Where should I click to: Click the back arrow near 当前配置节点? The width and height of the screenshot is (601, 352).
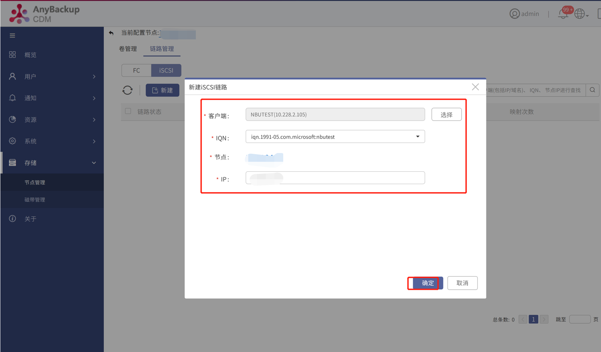click(x=111, y=33)
